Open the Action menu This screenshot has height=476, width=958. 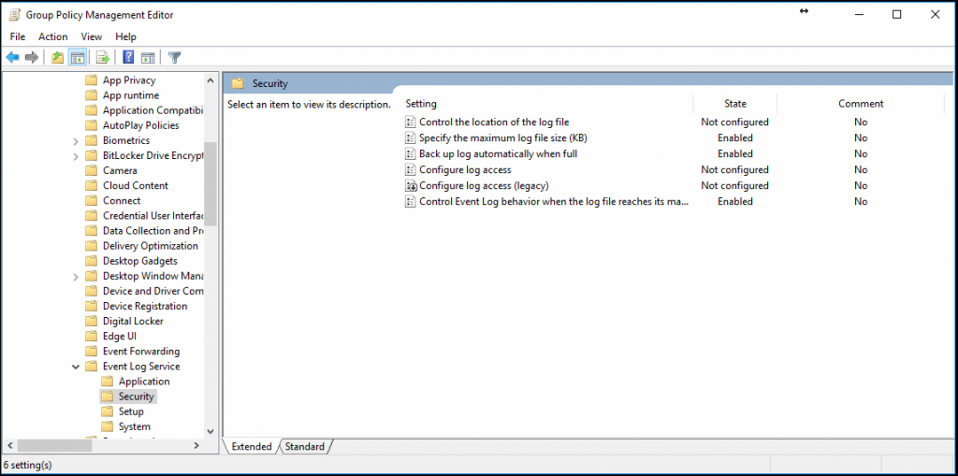(53, 36)
